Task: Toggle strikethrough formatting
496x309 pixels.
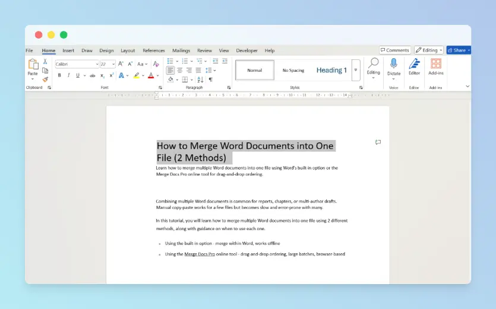Action: [x=92, y=75]
